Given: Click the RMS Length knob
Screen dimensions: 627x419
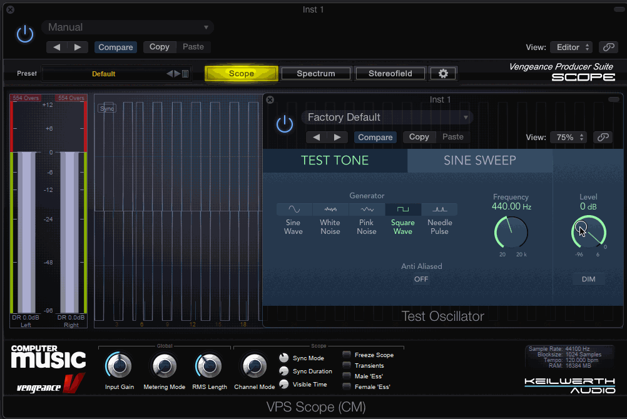Looking at the screenshot, I should [209, 366].
